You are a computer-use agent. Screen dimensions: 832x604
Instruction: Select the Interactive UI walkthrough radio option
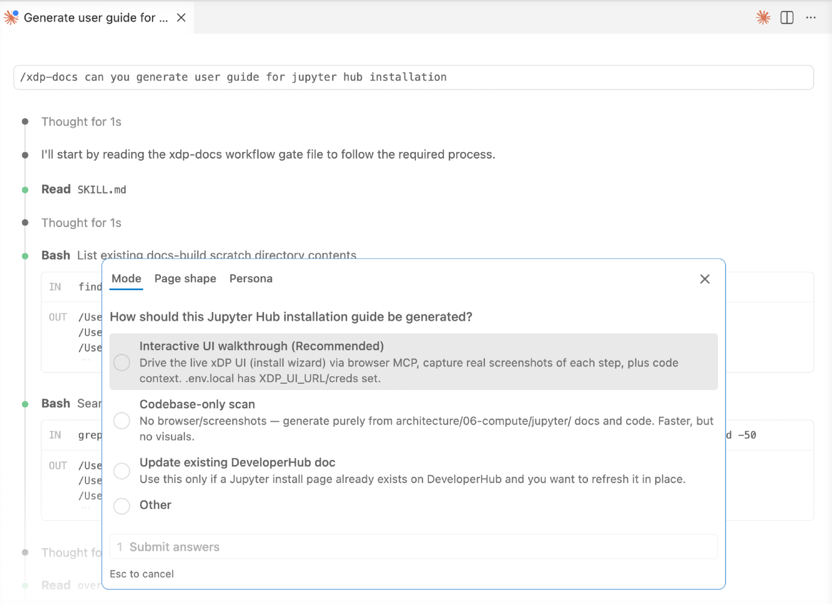pyautogui.click(x=122, y=363)
